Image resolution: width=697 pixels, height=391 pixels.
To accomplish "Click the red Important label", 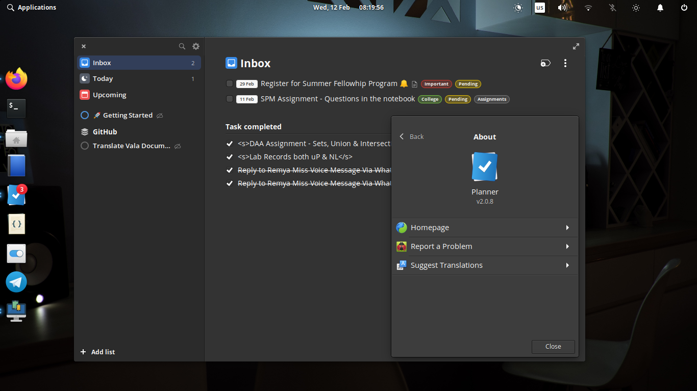I will coord(436,84).
